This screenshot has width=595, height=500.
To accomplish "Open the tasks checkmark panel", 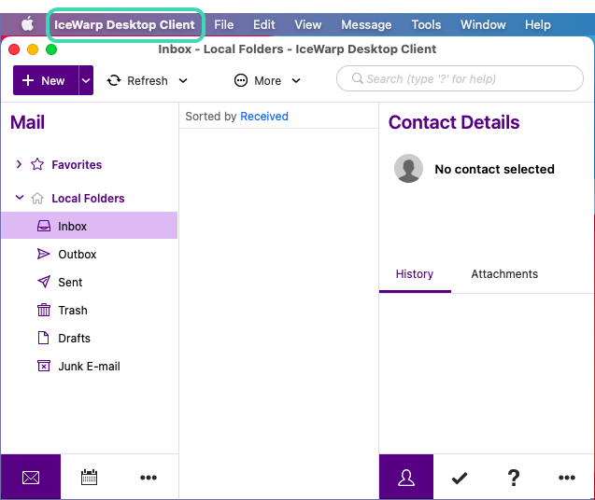I will pyautogui.click(x=460, y=478).
